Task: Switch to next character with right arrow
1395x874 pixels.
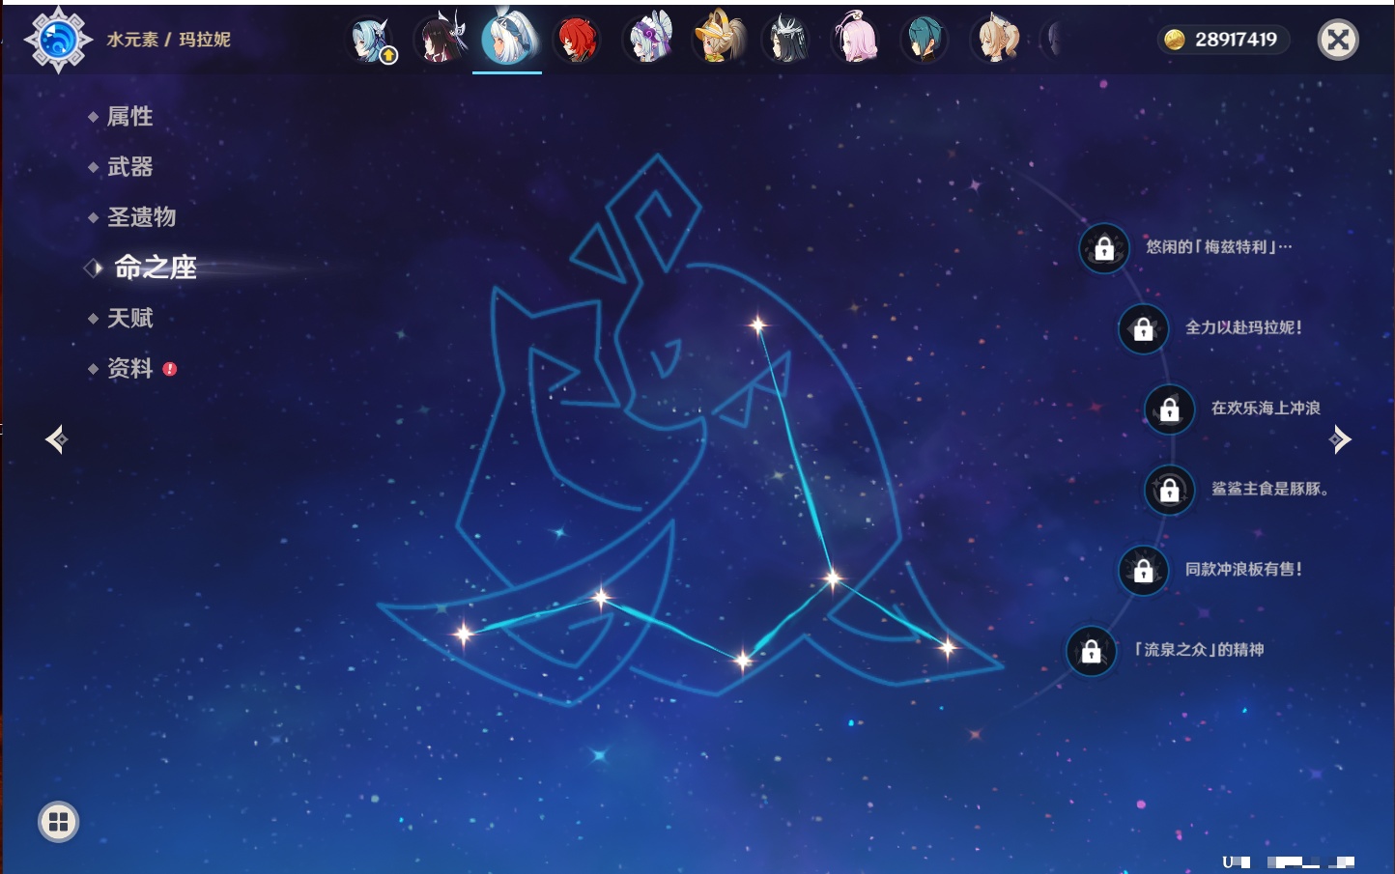Action: (1340, 439)
